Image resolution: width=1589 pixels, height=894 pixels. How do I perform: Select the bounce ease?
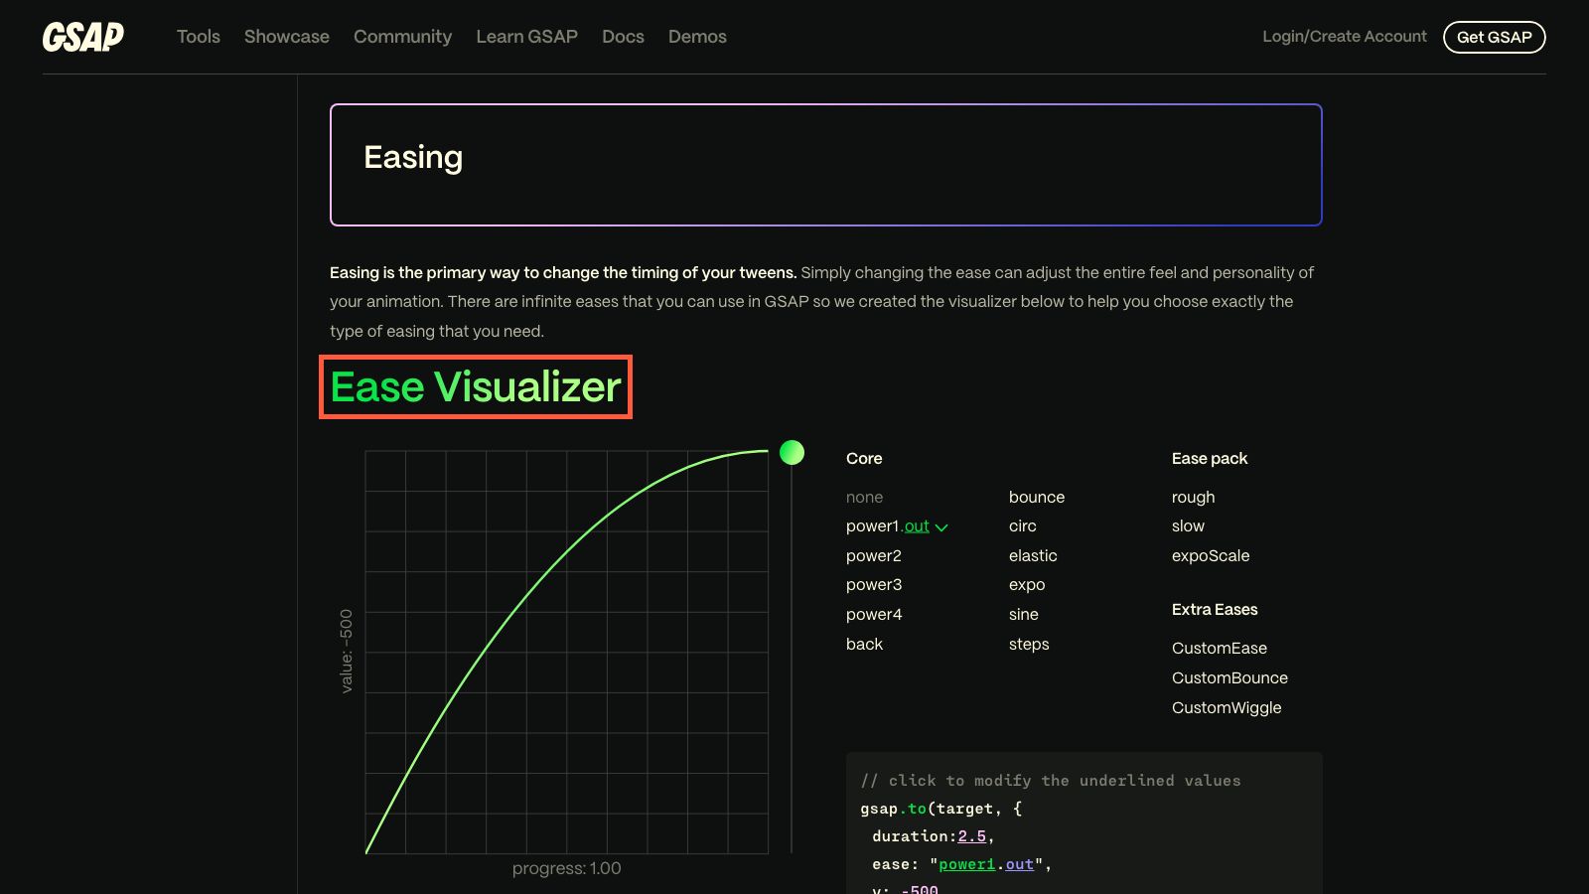click(1037, 497)
